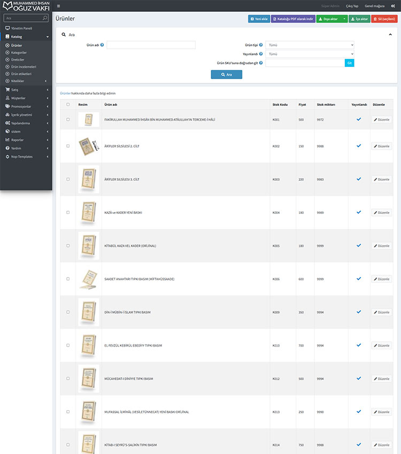Open Üreticiler in the sidebar

[26, 60]
